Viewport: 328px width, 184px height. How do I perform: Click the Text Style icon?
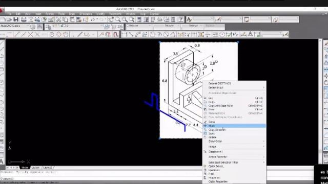(189, 19)
